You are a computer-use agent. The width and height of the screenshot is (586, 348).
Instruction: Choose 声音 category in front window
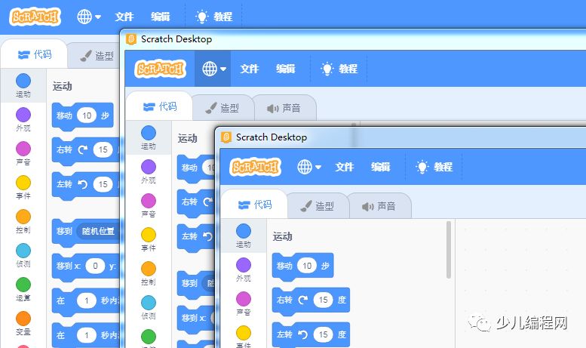(244, 303)
